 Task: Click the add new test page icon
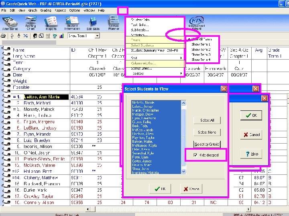point(41,36)
